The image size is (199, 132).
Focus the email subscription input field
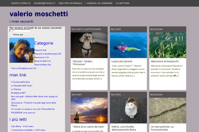pyautogui.click(x=20, y=31)
